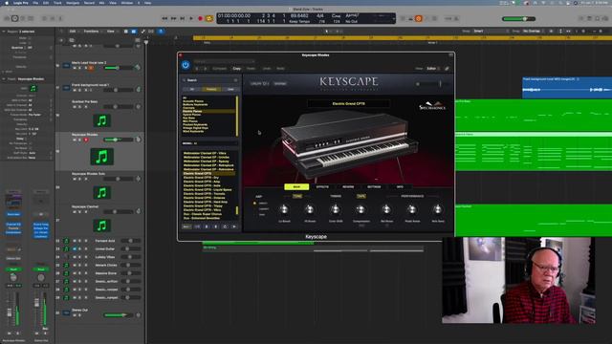Click the Keyscape Clavinet track icon
Image resolution: width=612 pixels, height=344 pixels.
click(102, 226)
